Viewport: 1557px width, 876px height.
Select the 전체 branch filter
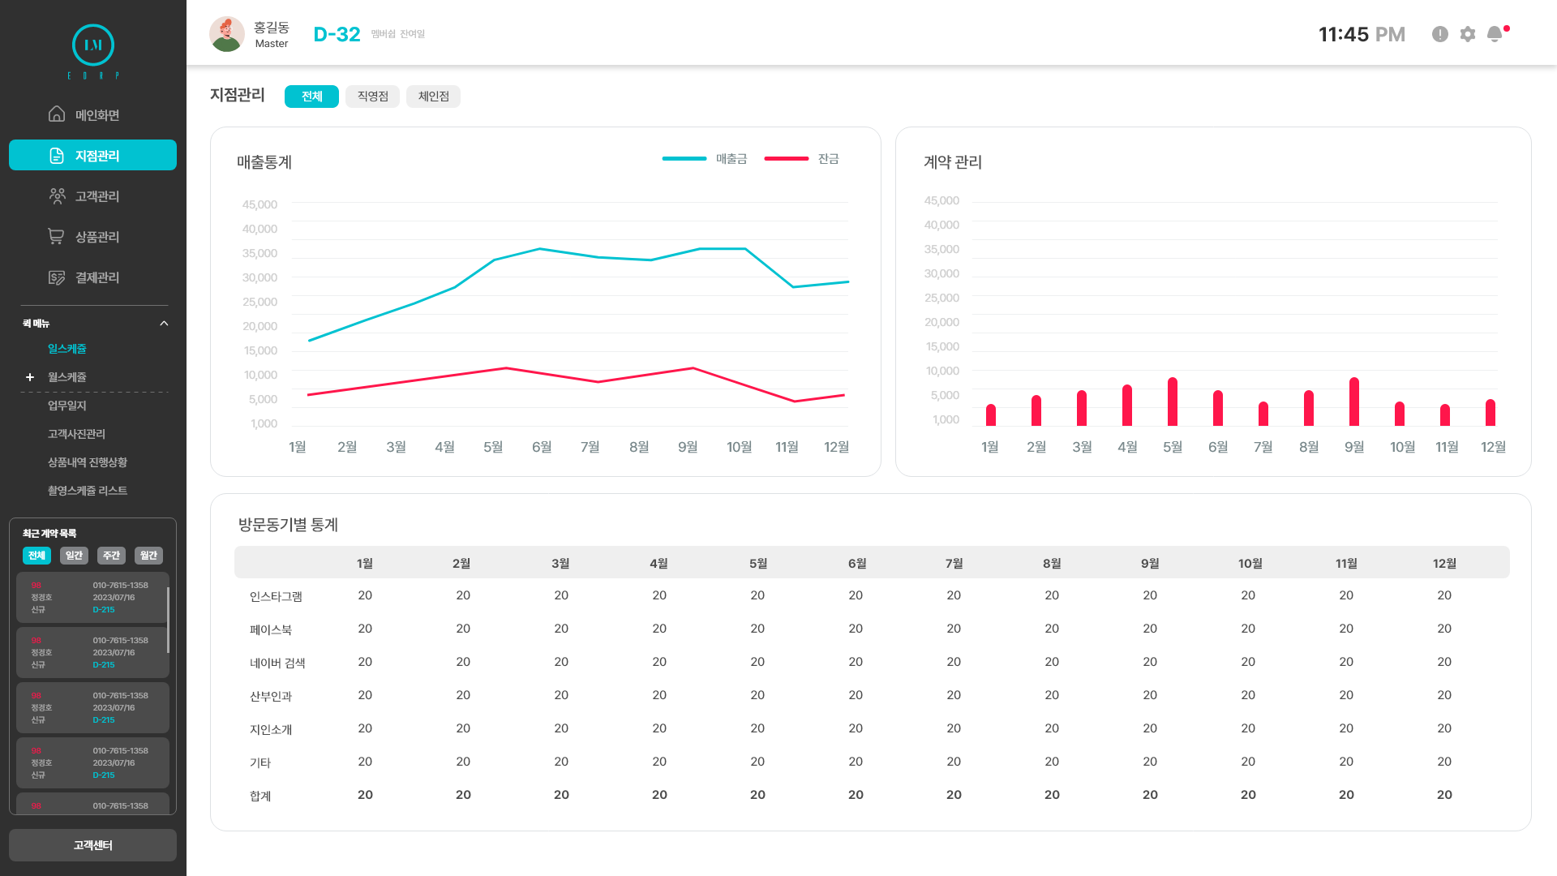click(x=311, y=97)
